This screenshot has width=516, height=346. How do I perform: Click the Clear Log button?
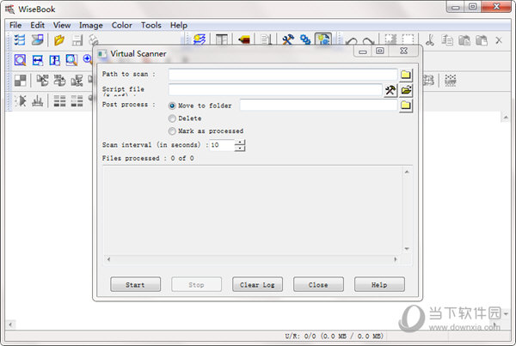pyautogui.click(x=257, y=284)
